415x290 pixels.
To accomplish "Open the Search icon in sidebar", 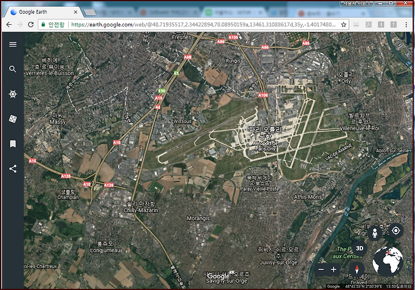I will (x=13, y=69).
